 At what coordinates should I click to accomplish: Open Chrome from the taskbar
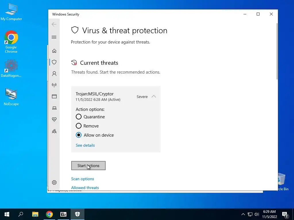(49, 214)
